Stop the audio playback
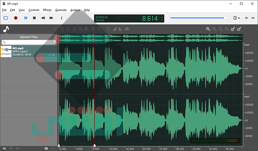 click(x=34, y=18)
